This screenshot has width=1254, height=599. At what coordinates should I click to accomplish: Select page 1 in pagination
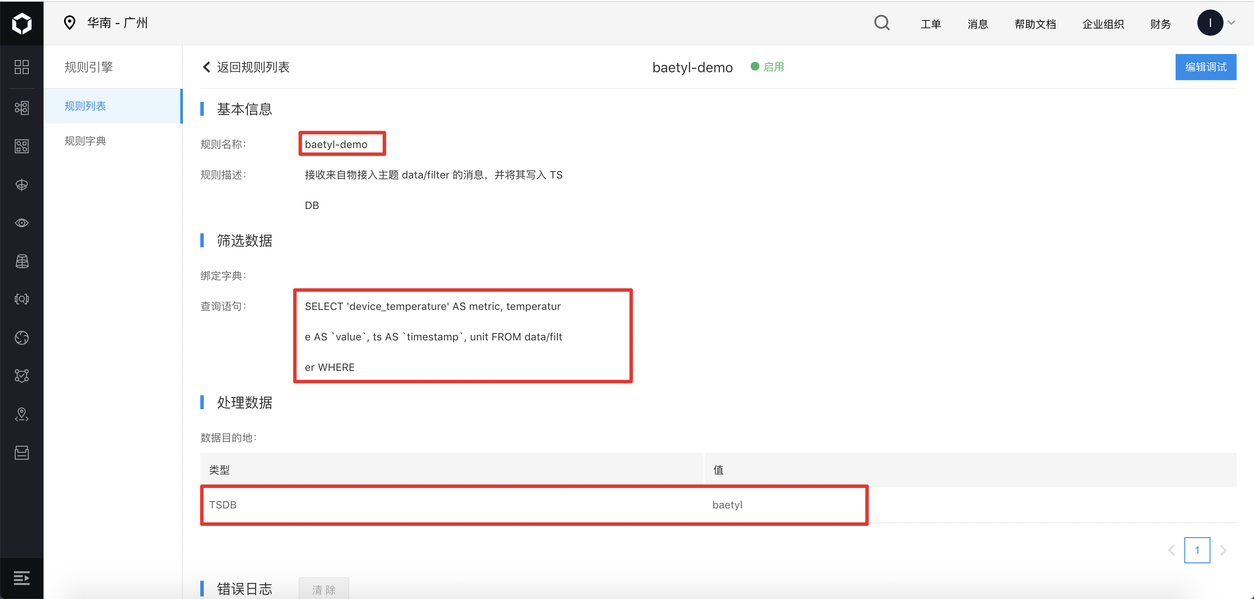(1197, 550)
